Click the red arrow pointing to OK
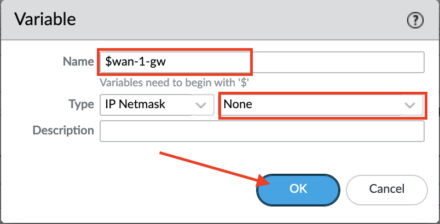This screenshot has width=440, height=224. 208,168
